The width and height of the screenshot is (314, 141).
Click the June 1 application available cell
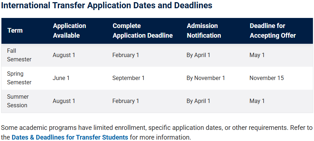[61, 78]
